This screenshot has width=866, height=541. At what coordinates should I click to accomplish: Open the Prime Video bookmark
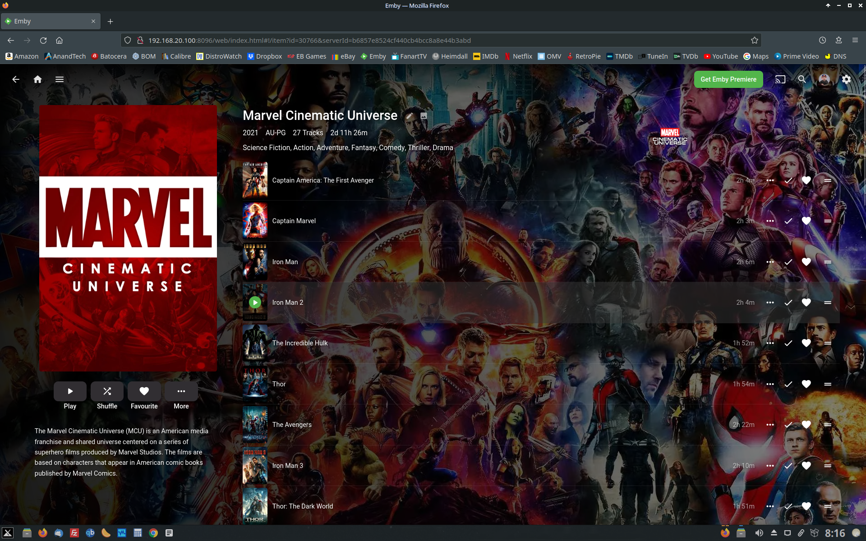[797, 56]
